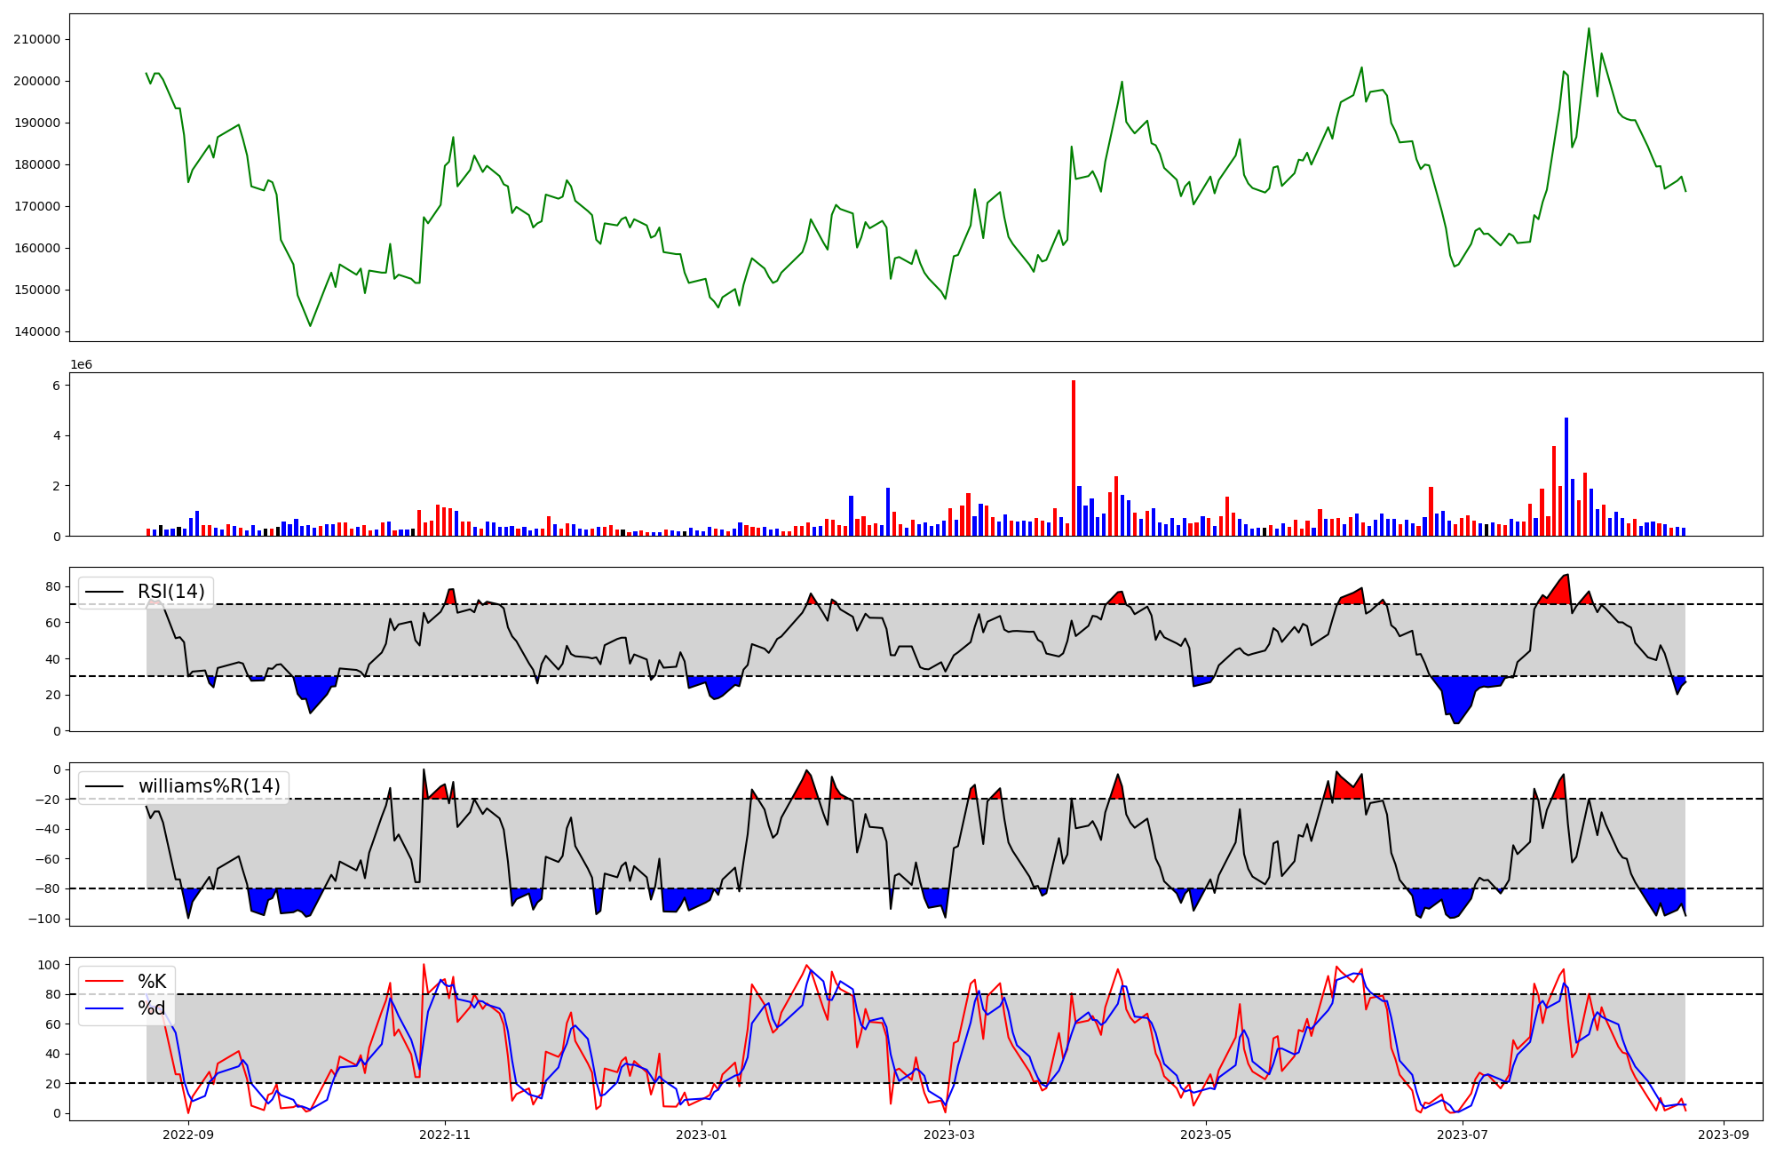Click the 2023-07 date tick label
The image size is (1776, 1155).
pos(1463,1135)
